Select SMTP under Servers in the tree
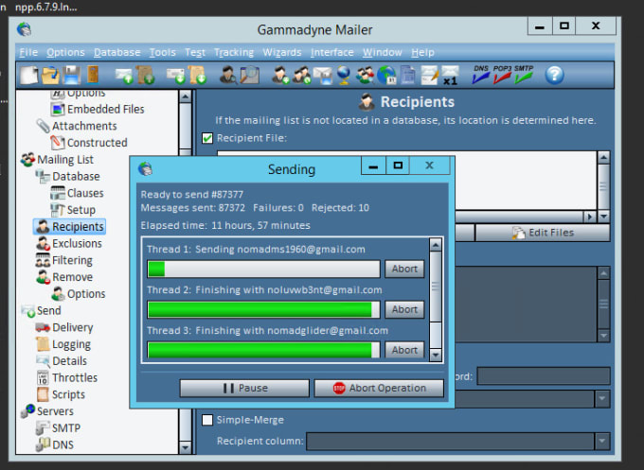Viewport: 644px width, 470px height. pos(65,427)
